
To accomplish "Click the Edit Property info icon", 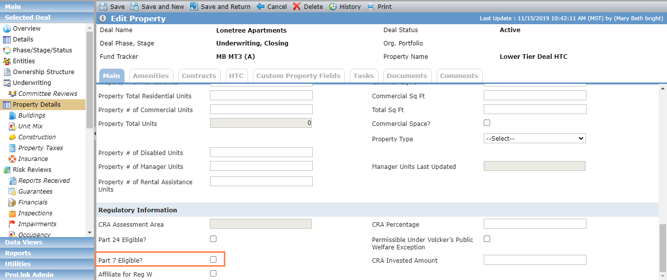I will click(103, 18).
